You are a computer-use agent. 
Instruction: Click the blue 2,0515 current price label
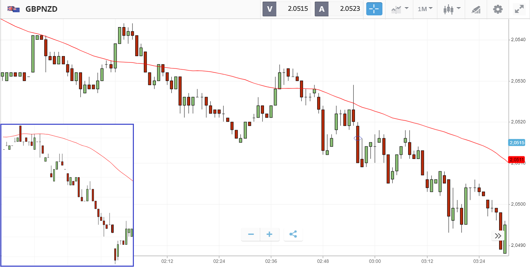pos(517,143)
